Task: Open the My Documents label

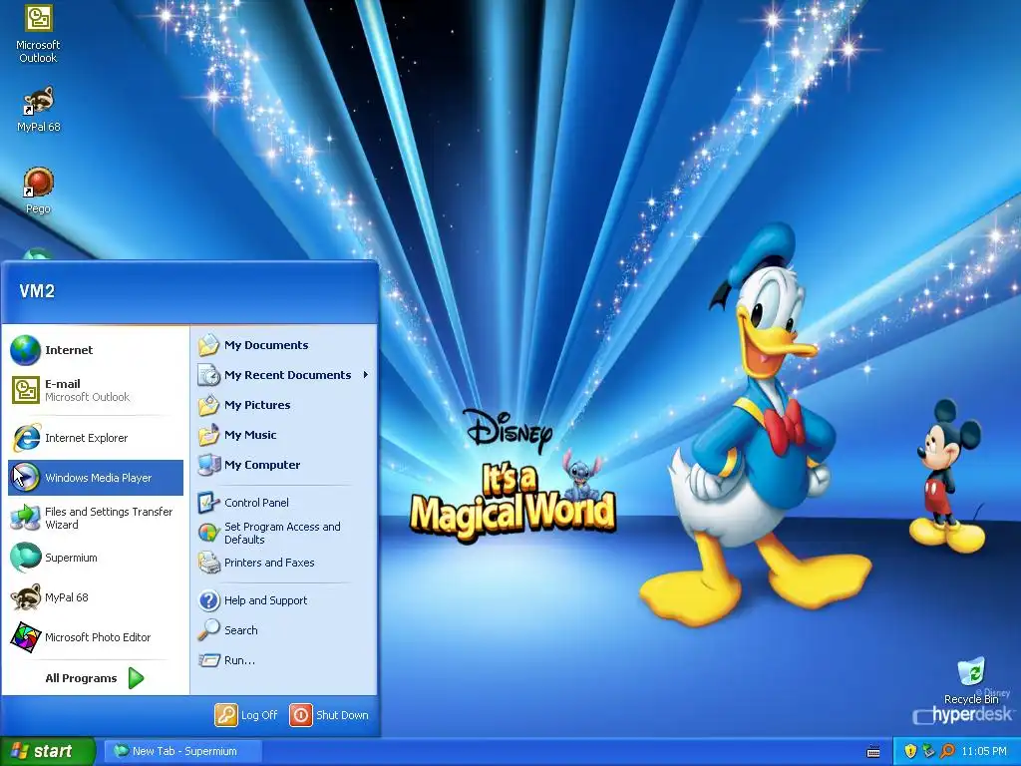Action: 266,345
